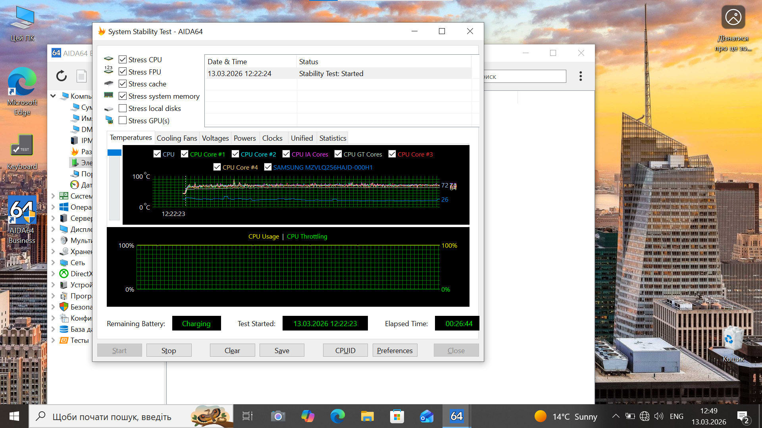Click the three-dot menu icon
The image size is (762, 428).
pyautogui.click(x=581, y=76)
